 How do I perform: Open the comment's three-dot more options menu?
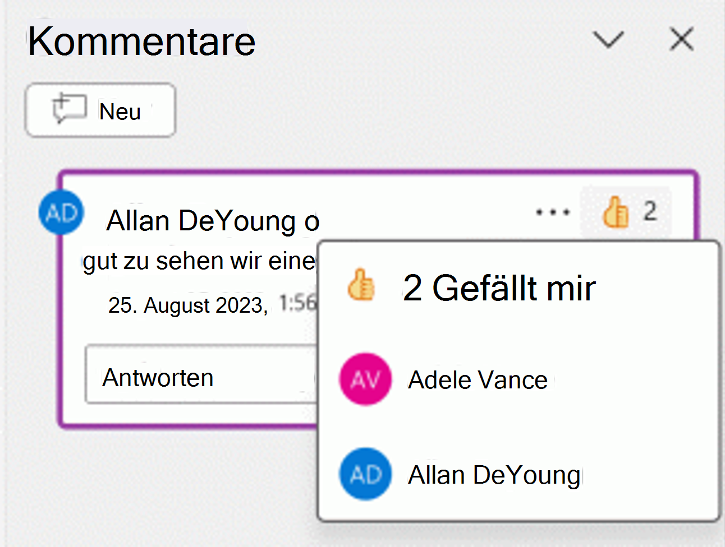pos(553,212)
